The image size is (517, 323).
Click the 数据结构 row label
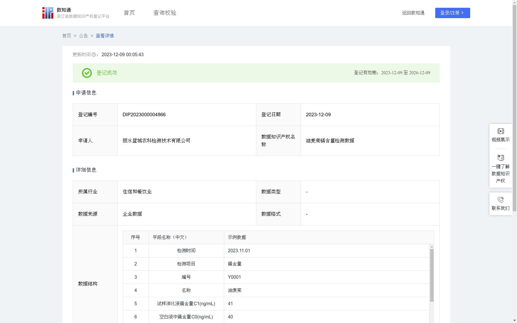pyautogui.click(x=88, y=284)
